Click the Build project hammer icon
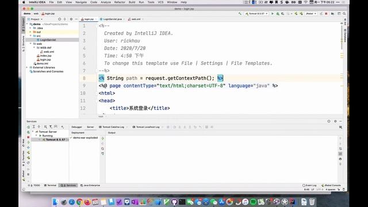Viewport: 368px width, 207px height. 240,14
